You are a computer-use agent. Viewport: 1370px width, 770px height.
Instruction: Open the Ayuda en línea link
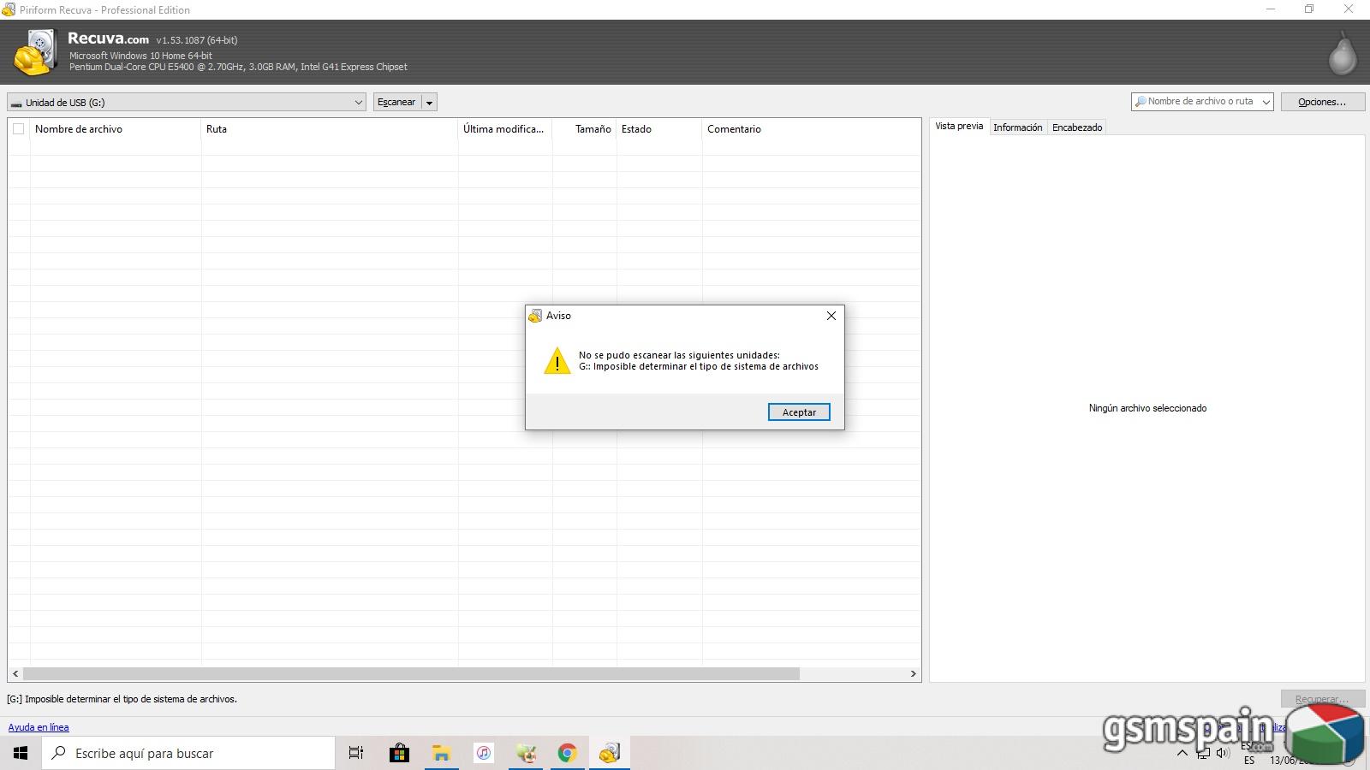pyautogui.click(x=39, y=727)
